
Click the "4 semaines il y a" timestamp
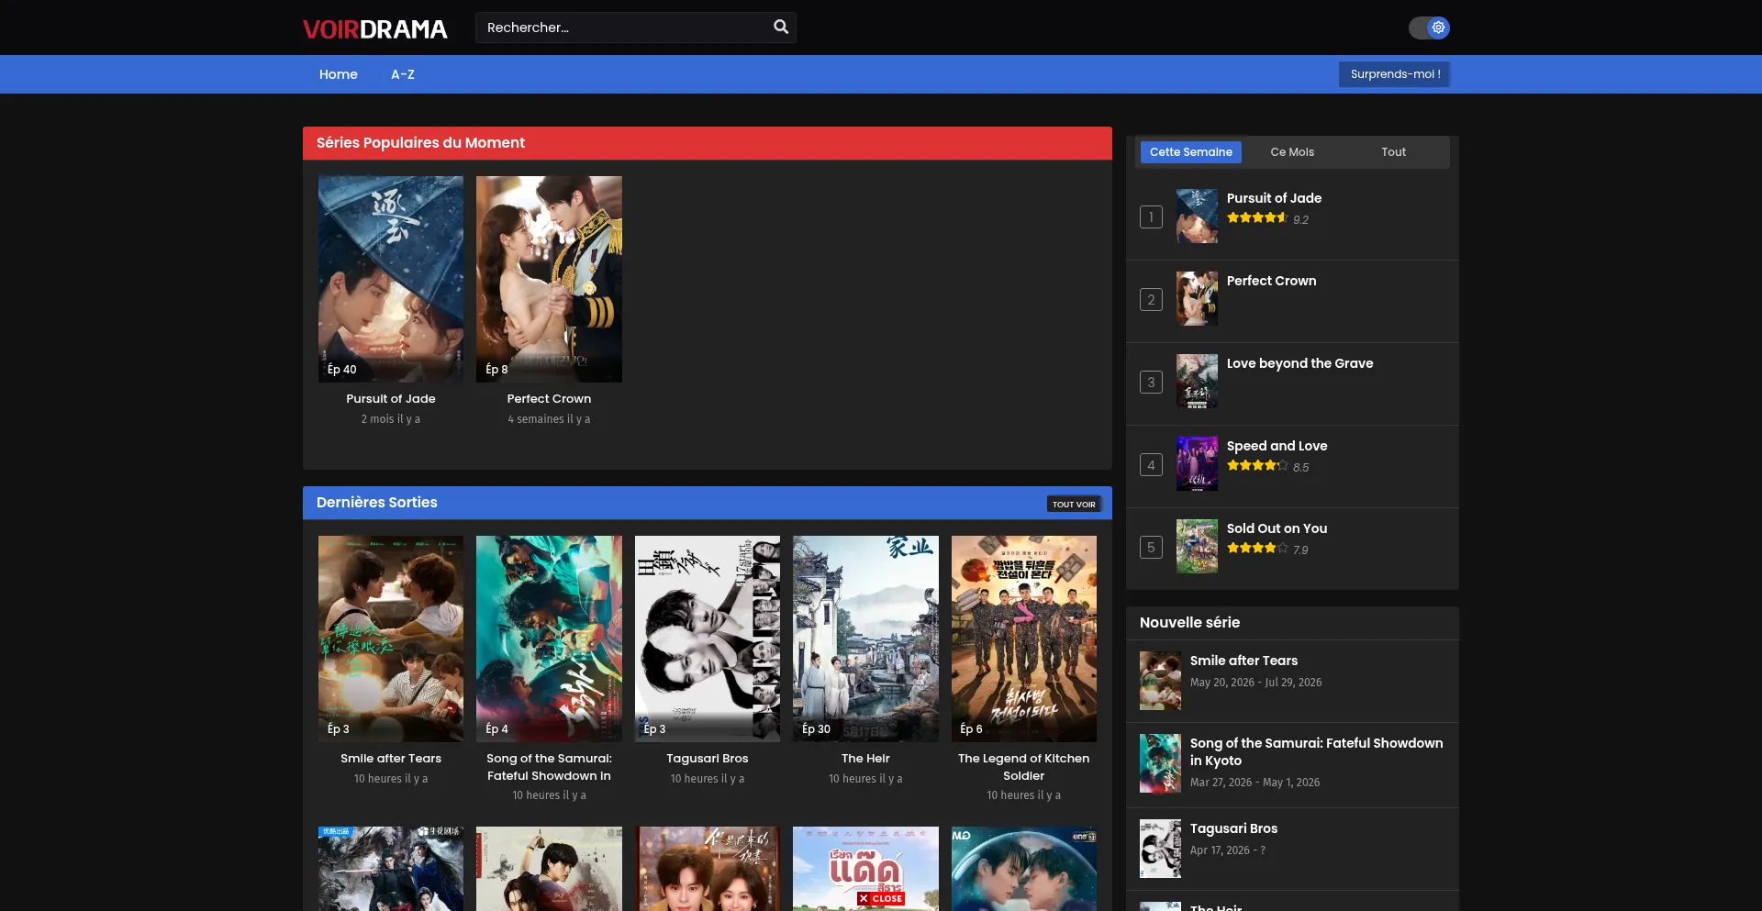tap(549, 419)
